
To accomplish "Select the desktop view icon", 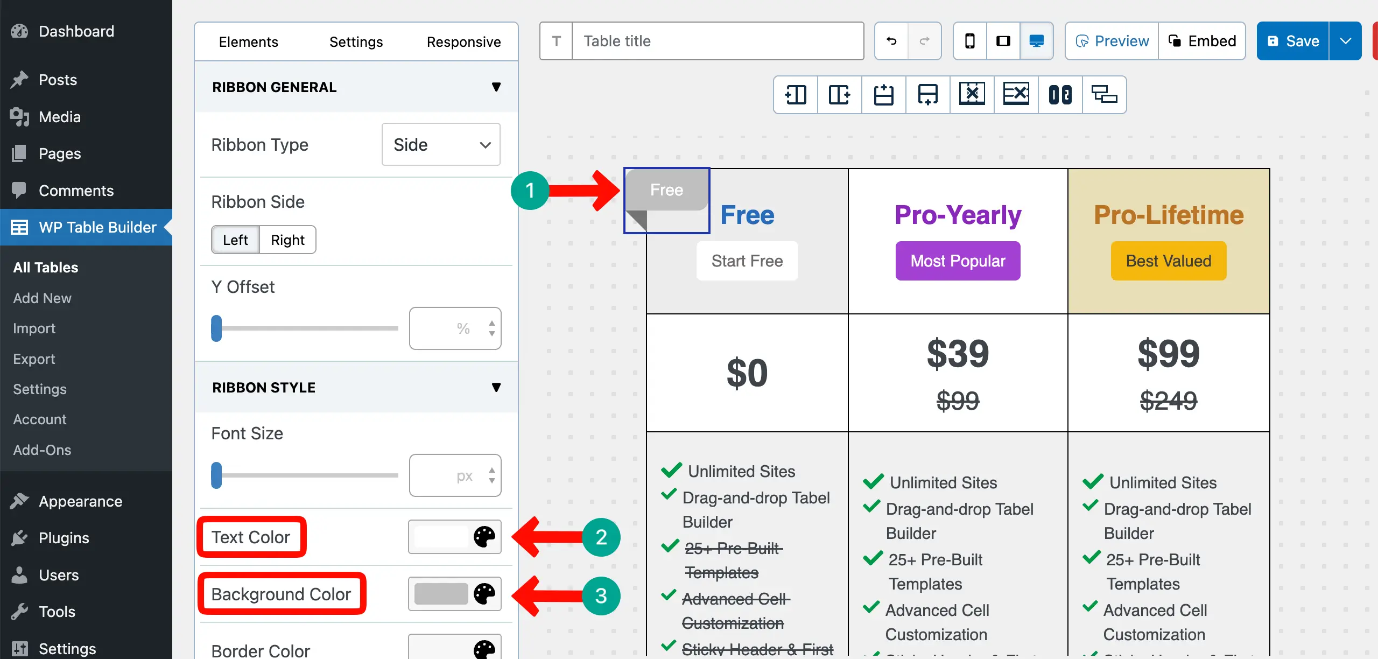I will (x=1036, y=41).
